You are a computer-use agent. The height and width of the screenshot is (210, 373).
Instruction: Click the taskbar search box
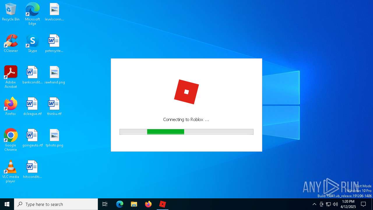coord(56,204)
